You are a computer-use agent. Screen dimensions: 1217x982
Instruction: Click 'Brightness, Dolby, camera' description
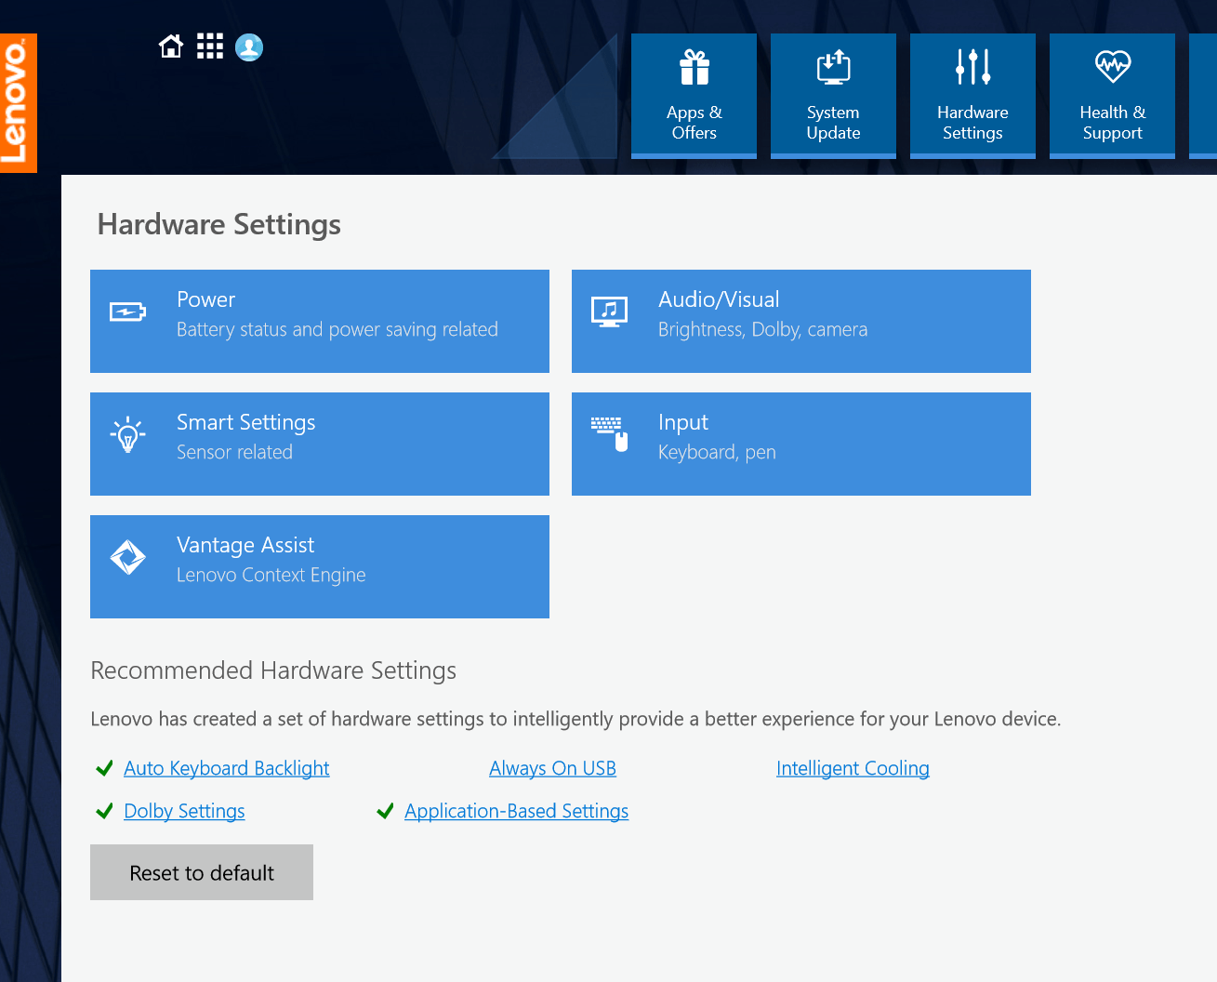pos(763,330)
